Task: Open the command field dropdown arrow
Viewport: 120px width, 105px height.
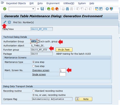Action: click(33, 9)
